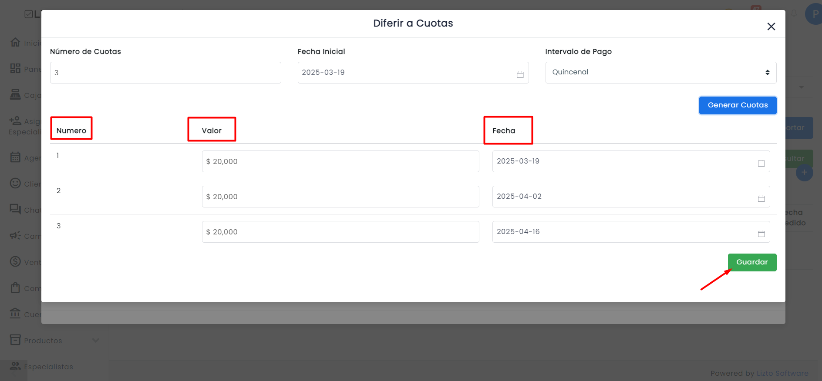Edit the third installment value field
The image size is (822, 381).
tap(340, 232)
